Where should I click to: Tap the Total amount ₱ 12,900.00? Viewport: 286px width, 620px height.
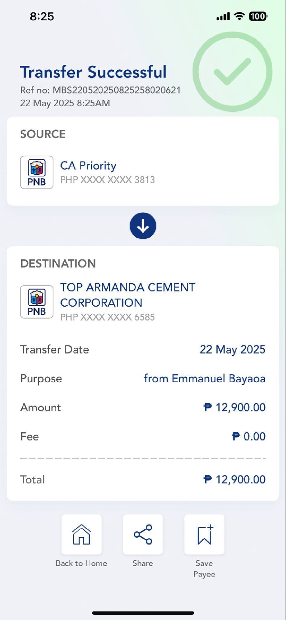[x=235, y=480]
